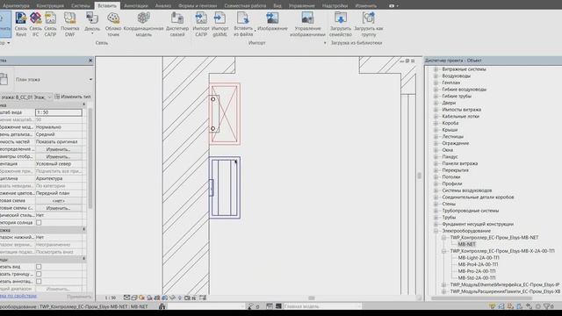Open Управление изображениями manager
The height and width of the screenshot is (316, 562).
[307, 24]
